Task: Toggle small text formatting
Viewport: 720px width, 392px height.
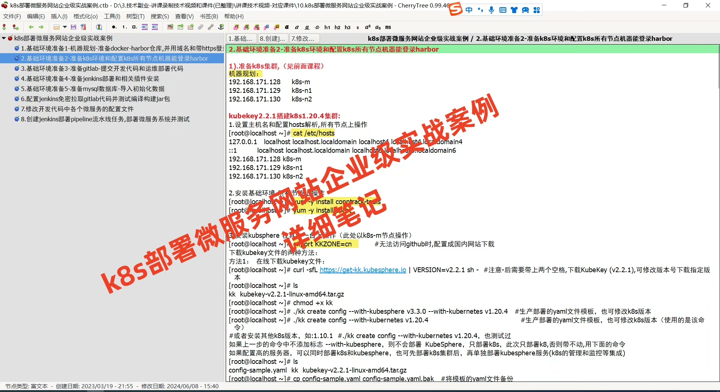Action: point(358,27)
